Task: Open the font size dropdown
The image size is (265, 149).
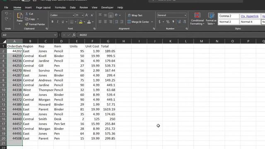Action: pos(82,15)
